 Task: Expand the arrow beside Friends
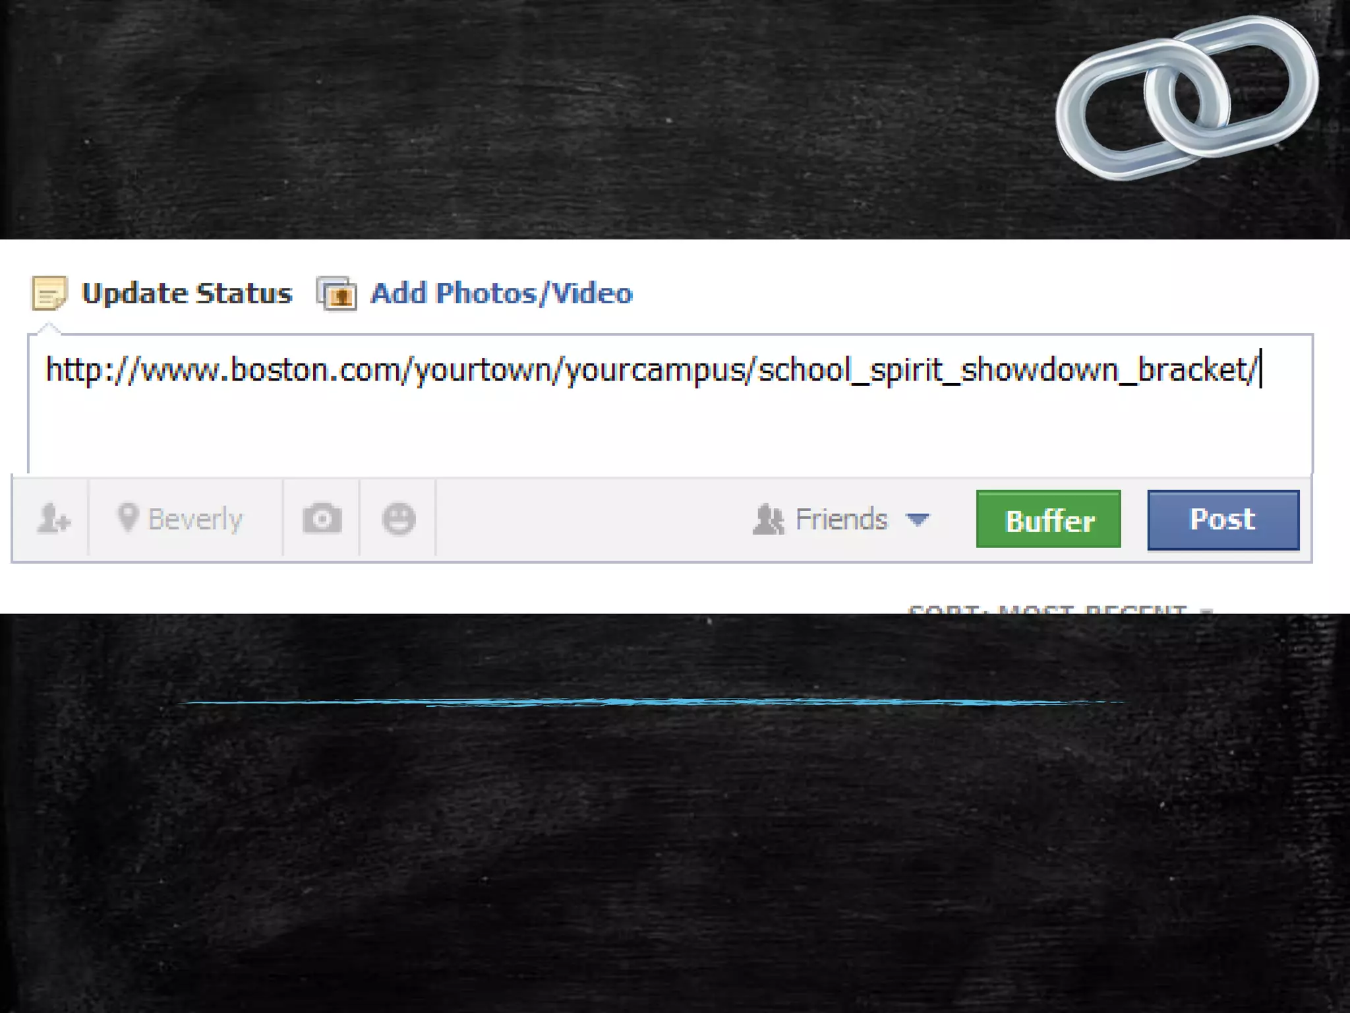pos(918,520)
